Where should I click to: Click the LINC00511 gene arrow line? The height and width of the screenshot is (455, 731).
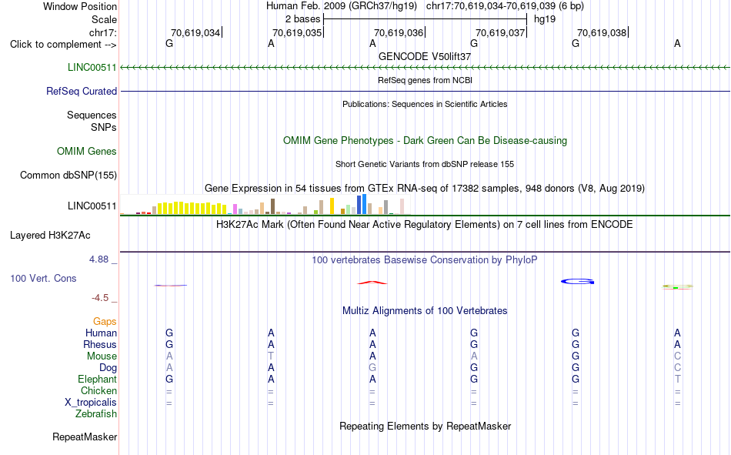(x=425, y=68)
